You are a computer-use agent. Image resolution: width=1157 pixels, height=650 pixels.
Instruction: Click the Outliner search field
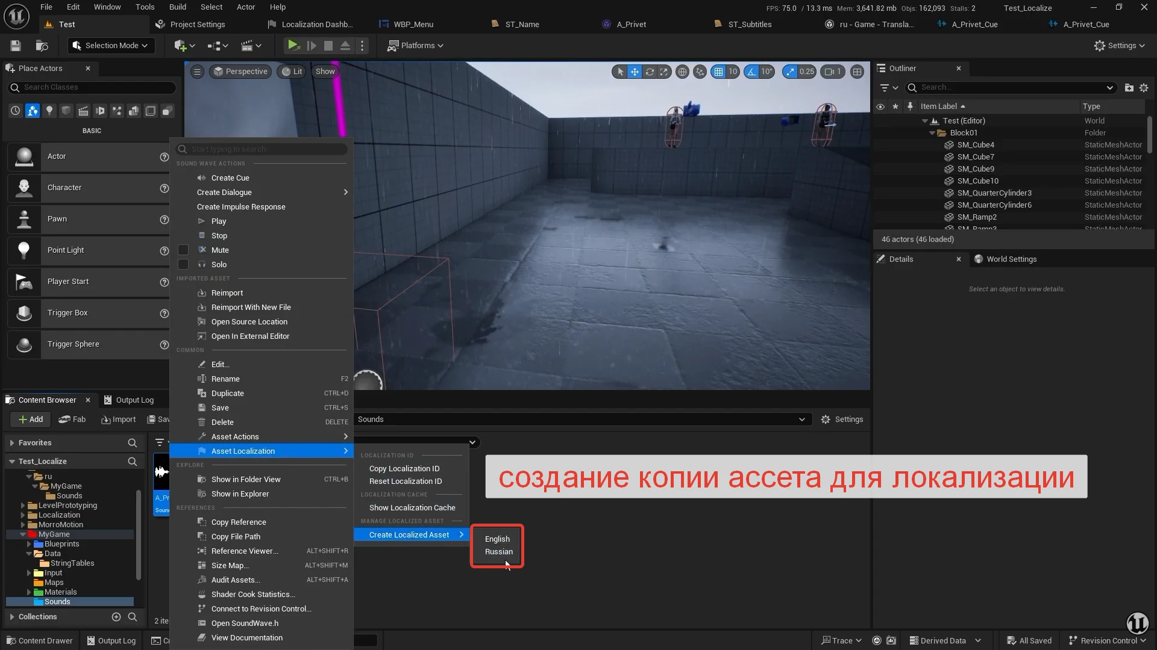1011,88
